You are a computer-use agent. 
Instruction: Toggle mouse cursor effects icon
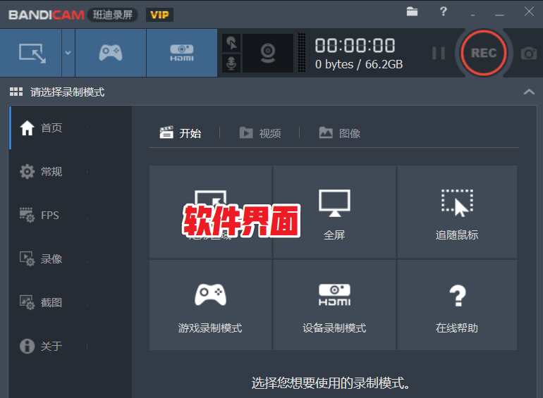231,43
